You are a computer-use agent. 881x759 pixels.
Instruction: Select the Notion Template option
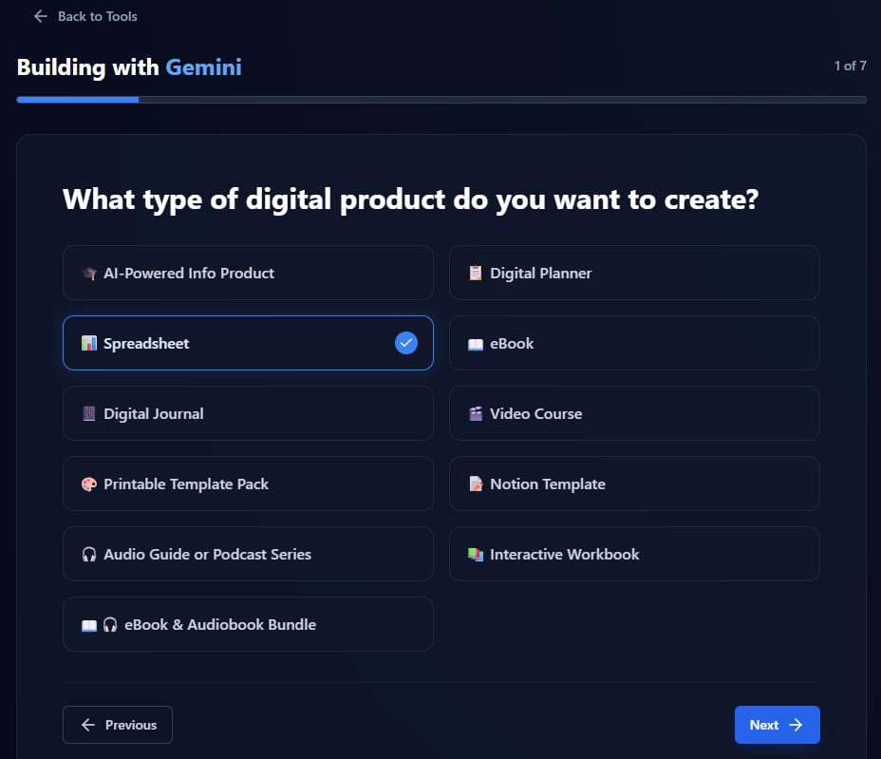point(633,484)
